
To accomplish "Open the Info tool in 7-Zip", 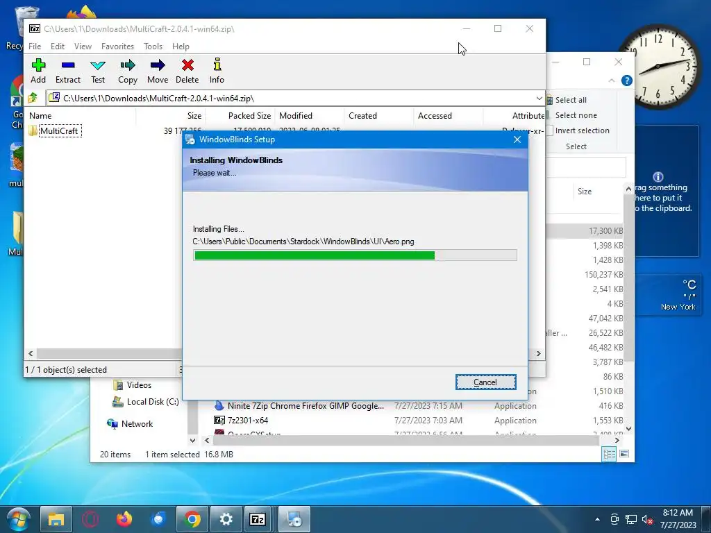I will coord(217,71).
